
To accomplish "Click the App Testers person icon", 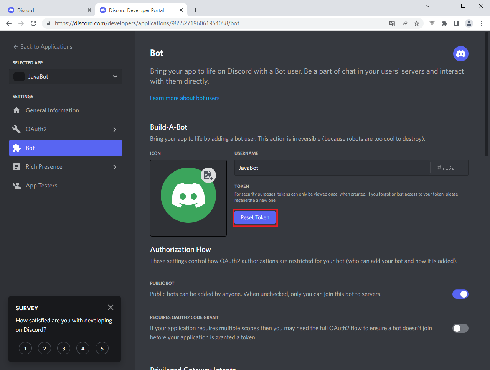I will [16, 186].
